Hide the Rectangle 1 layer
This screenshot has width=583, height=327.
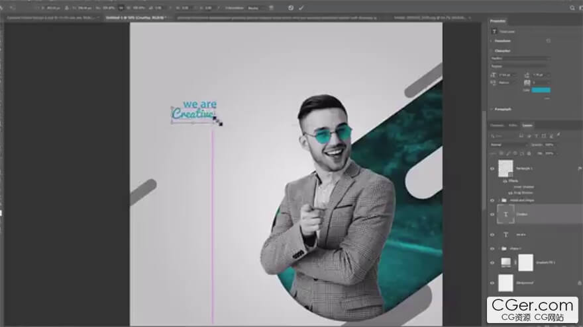click(x=492, y=168)
